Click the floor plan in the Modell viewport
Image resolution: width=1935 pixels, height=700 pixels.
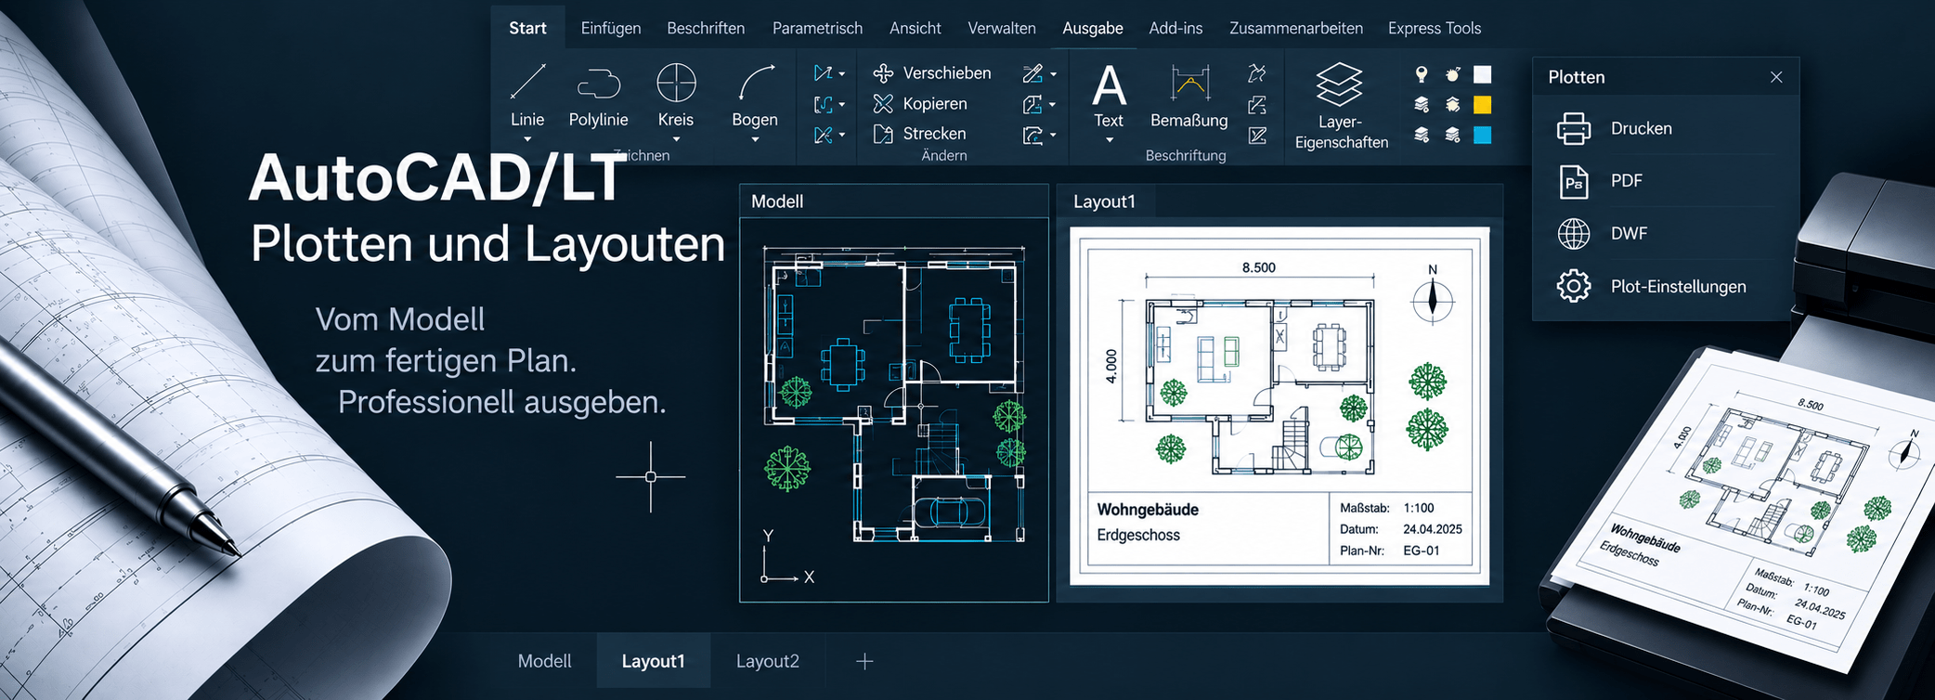(x=894, y=395)
